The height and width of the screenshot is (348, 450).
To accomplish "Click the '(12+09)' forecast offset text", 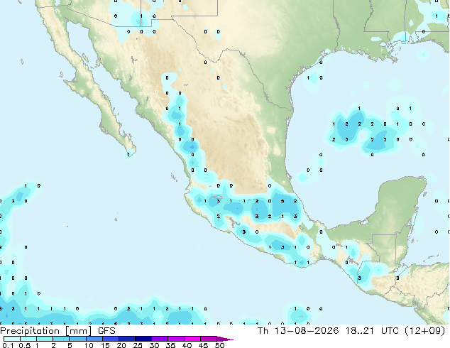I will pyautogui.click(x=425, y=331).
